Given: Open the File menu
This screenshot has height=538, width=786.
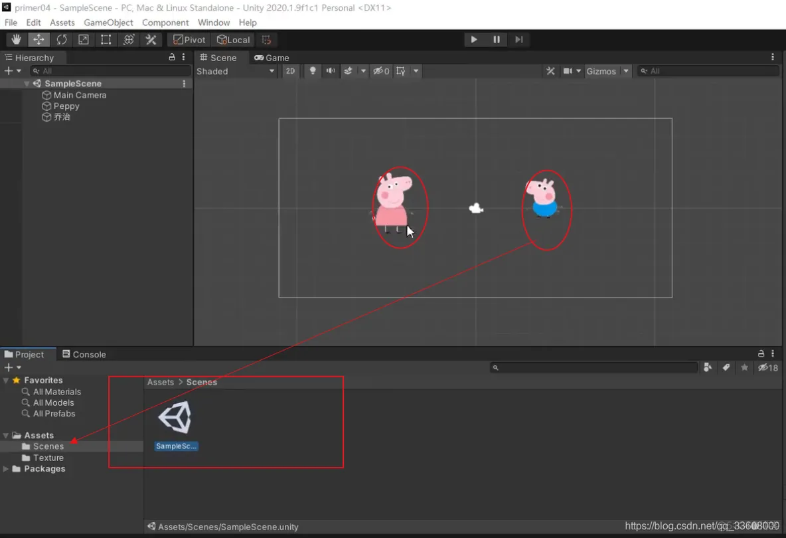Looking at the screenshot, I should [x=11, y=23].
